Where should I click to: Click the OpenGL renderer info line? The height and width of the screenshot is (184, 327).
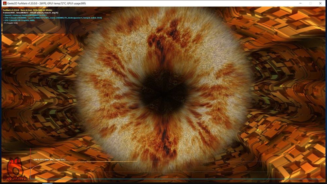(25, 15)
